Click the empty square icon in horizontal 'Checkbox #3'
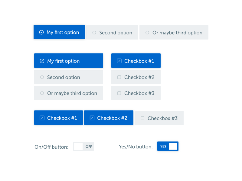 click(x=142, y=118)
